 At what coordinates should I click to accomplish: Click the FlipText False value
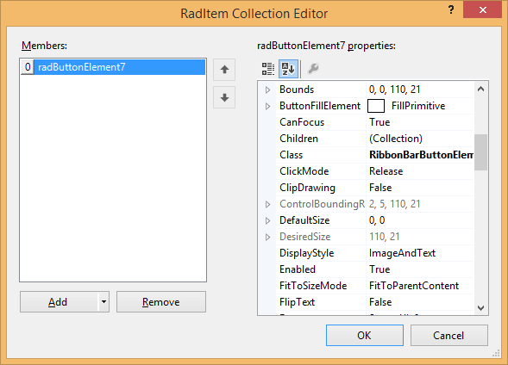380,302
